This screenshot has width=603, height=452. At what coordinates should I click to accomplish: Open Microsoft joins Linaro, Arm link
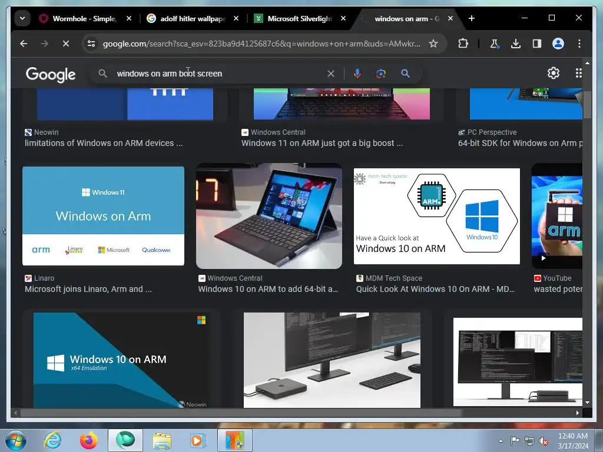coord(88,289)
